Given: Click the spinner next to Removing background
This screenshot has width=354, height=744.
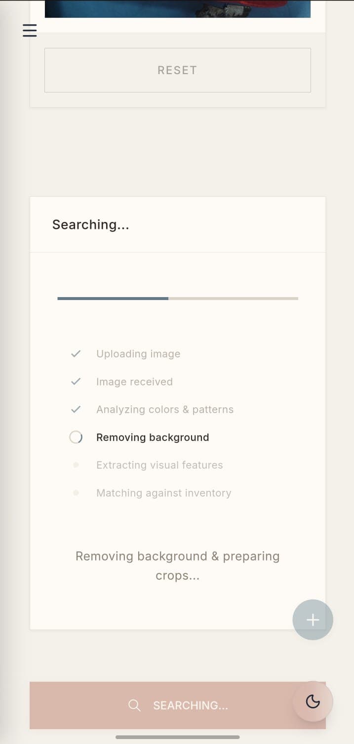Looking at the screenshot, I should (x=76, y=437).
